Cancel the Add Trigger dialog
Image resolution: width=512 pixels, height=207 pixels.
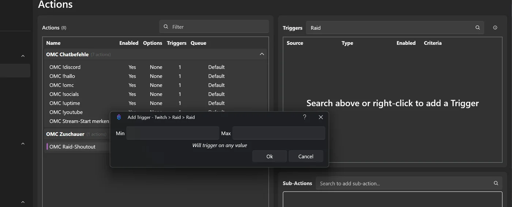(306, 156)
